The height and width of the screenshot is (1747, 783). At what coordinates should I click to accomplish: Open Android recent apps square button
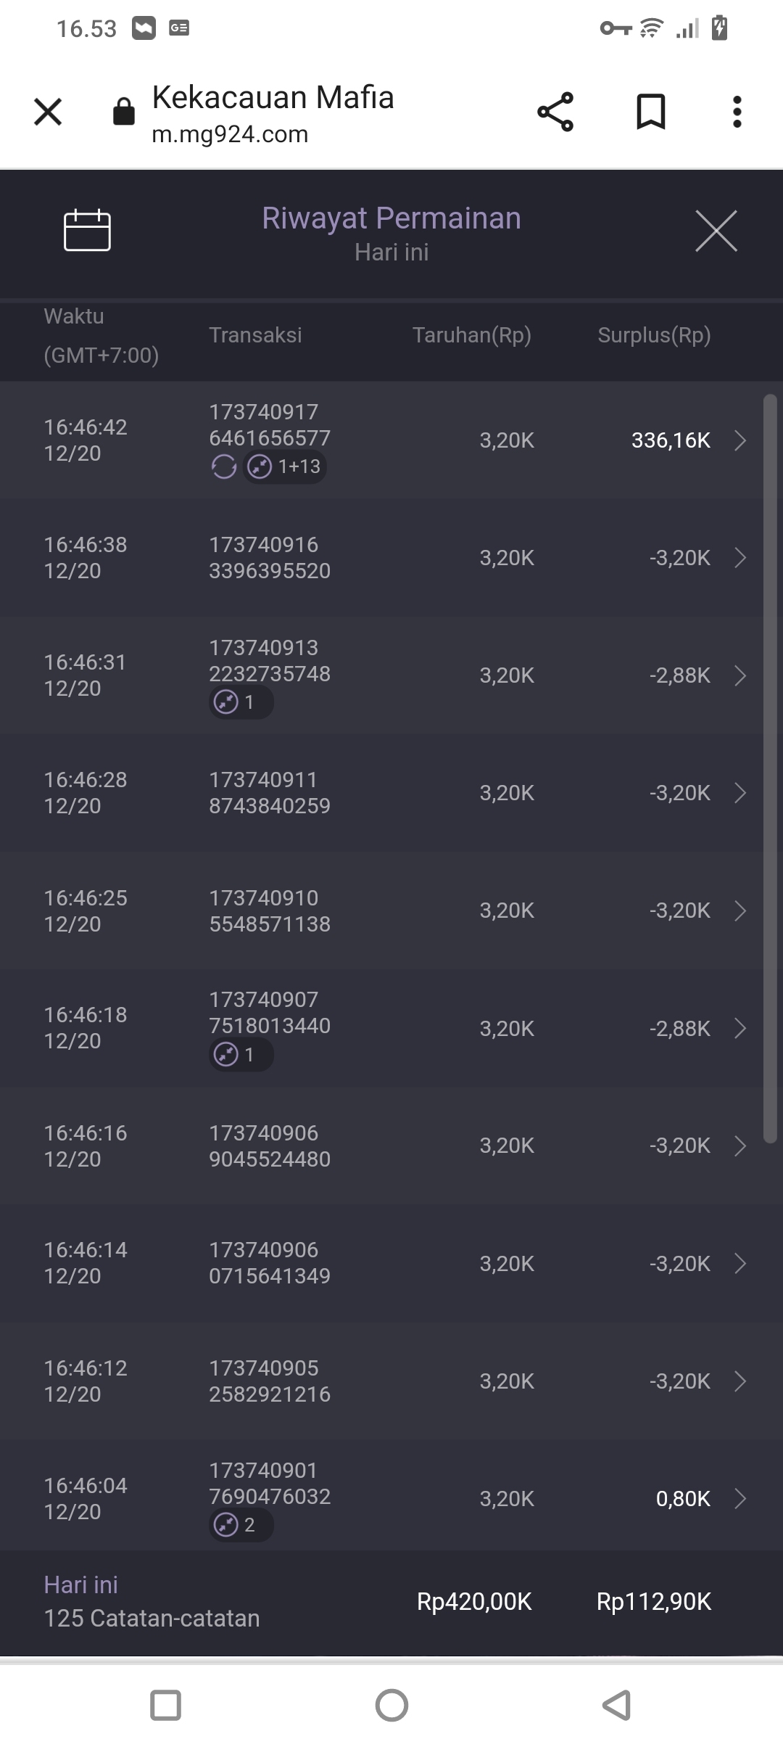pyautogui.click(x=165, y=1705)
